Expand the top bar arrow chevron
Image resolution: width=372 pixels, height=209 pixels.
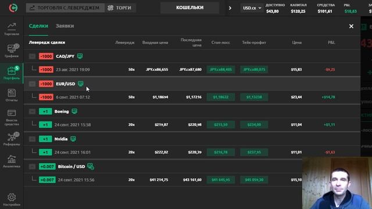coord(230,8)
